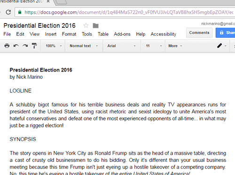This screenshot has height=175, width=235.
Task: Click the blue Share button
Action: point(226,32)
